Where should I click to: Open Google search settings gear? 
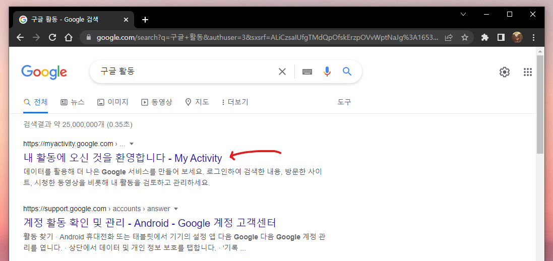504,72
